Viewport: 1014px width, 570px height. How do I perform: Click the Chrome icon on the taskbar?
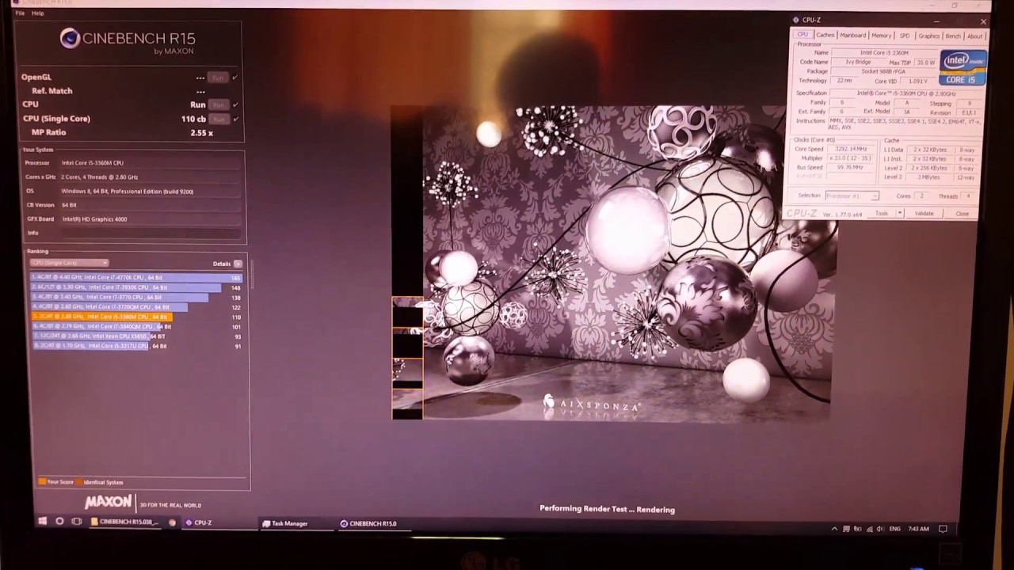pos(172,522)
